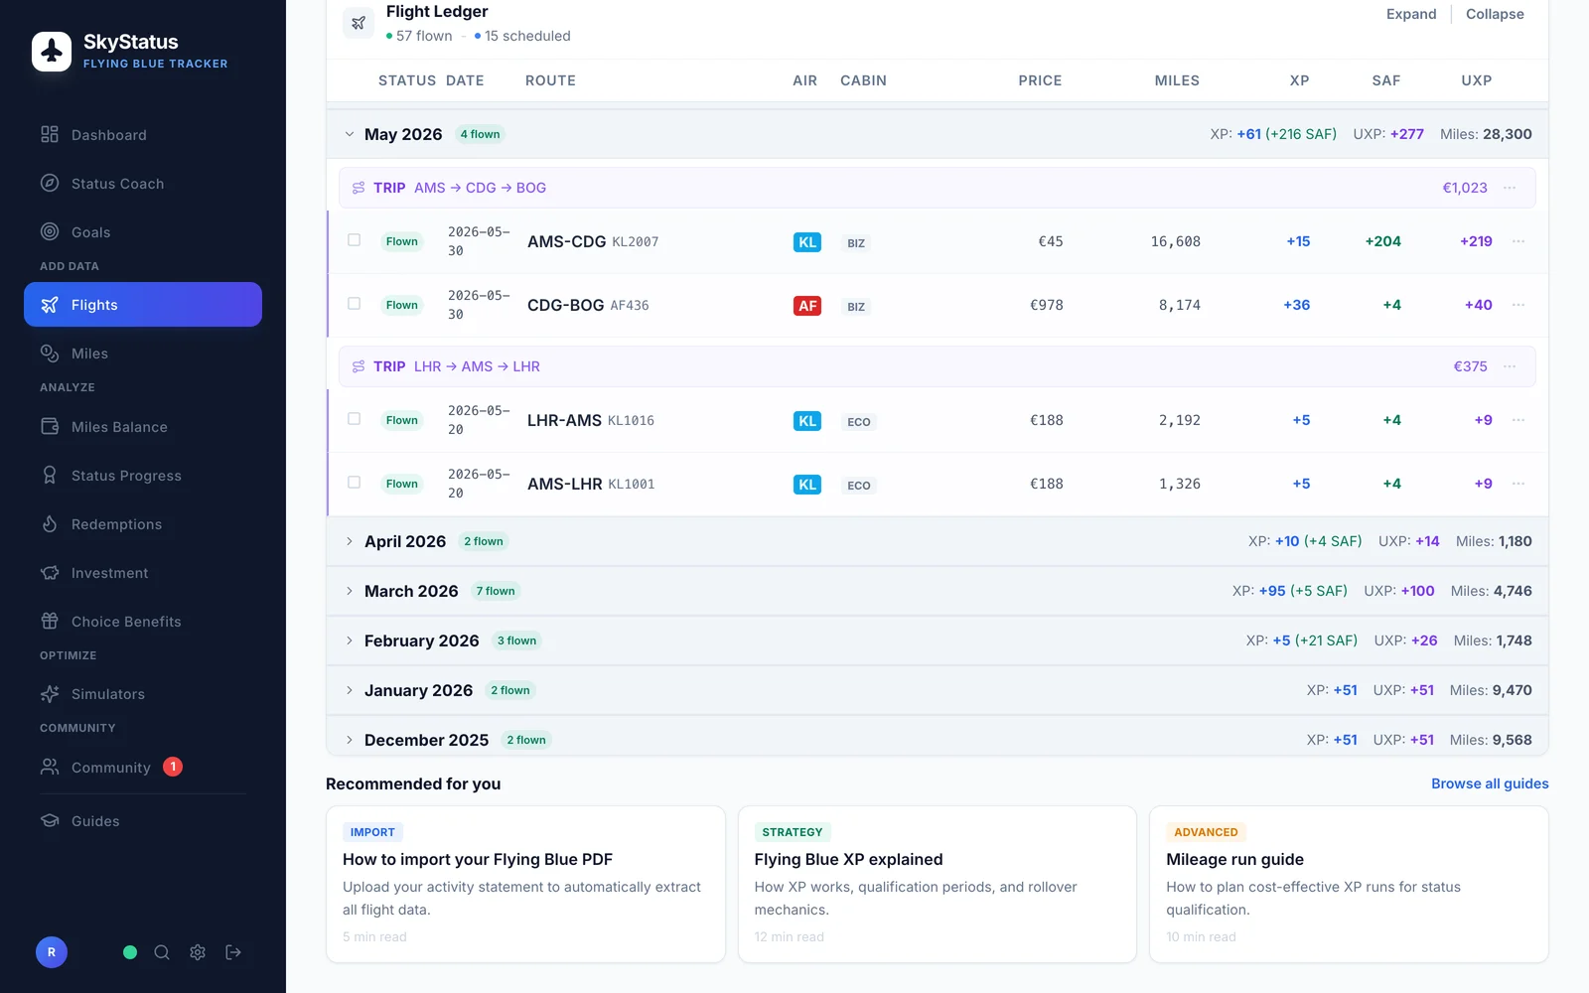Click the ROUTE column header
Viewport: 1589px width, 993px height.
(x=550, y=80)
